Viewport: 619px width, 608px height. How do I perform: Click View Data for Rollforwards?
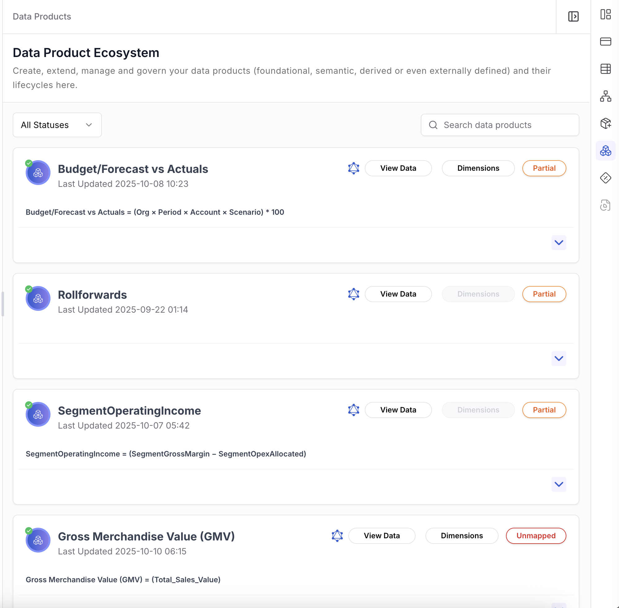pos(398,294)
